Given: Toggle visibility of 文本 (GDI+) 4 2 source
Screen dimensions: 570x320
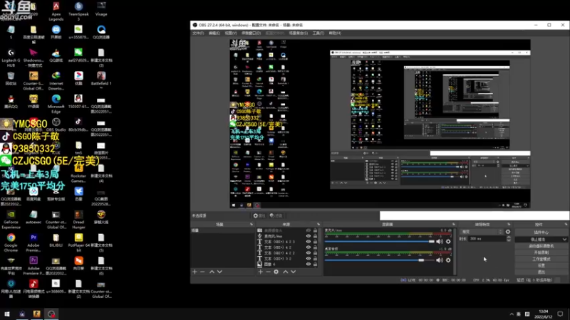Looking at the screenshot, I should [309, 247].
